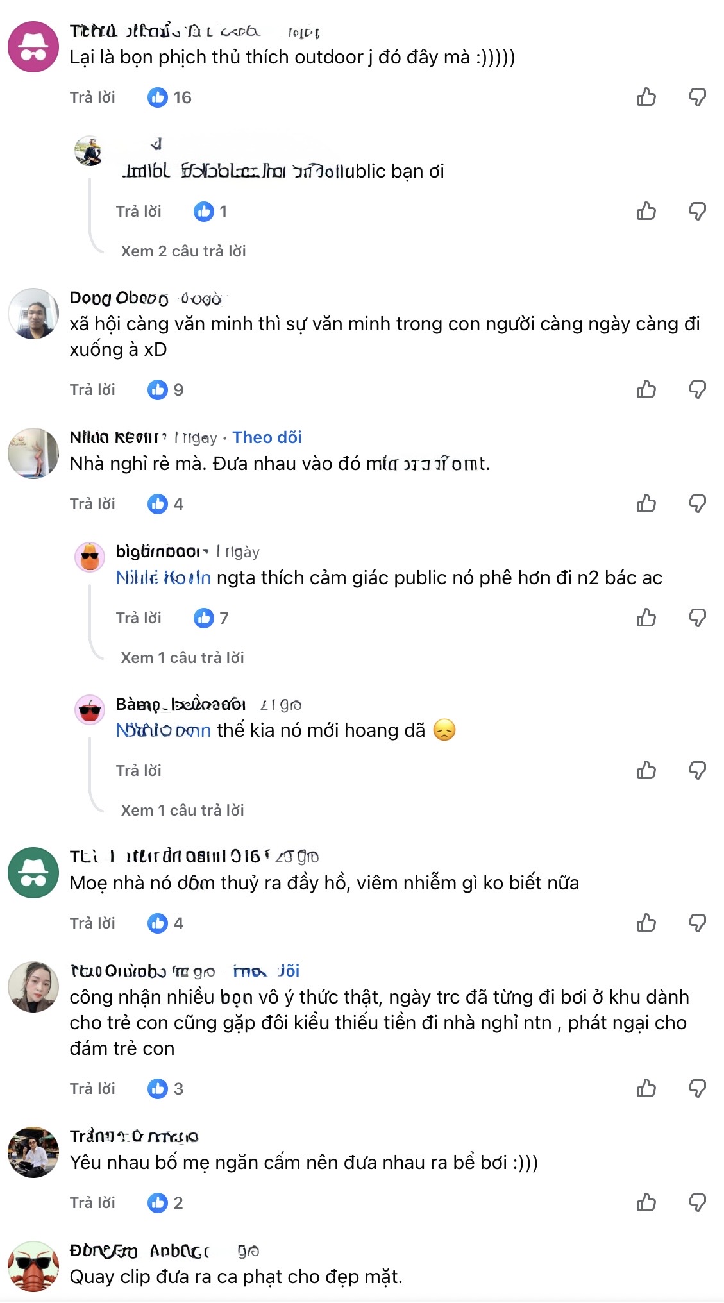Click 'Theo dõi' next to Nhà nghỉ commenter
The height and width of the screenshot is (1303, 724).
[x=267, y=437]
